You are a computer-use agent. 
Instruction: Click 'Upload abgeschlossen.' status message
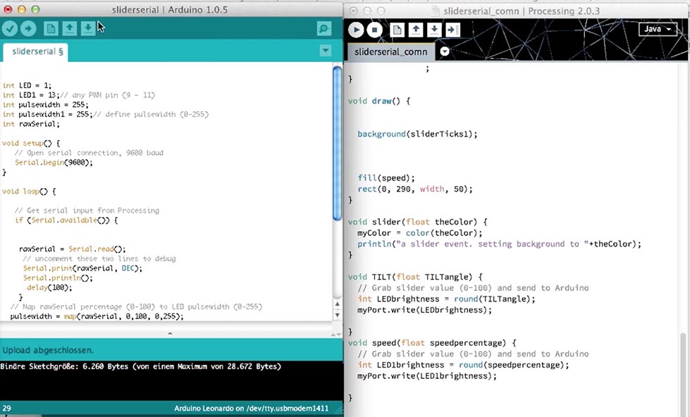(x=48, y=350)
